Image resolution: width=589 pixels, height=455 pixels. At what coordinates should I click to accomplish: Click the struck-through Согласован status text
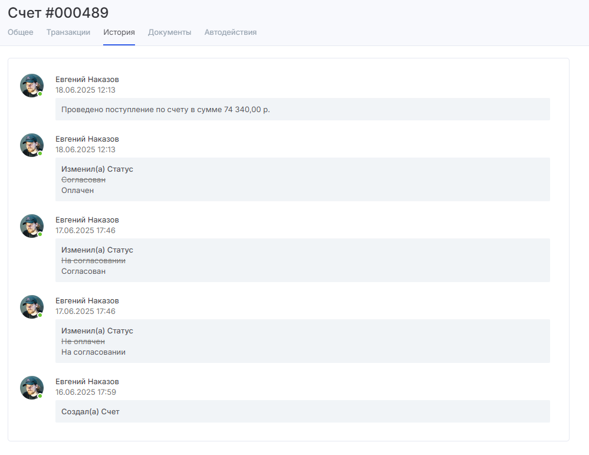(83, 180)
